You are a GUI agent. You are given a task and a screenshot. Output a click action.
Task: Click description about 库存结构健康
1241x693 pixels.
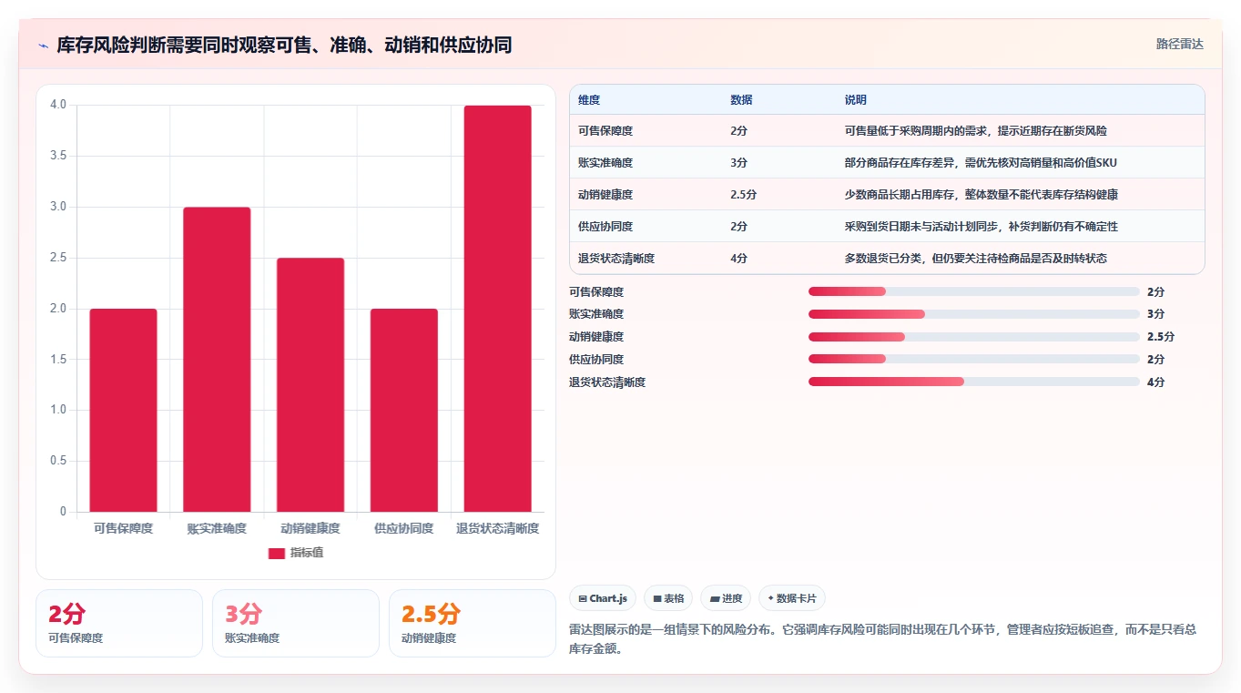[x=982, y=195]
